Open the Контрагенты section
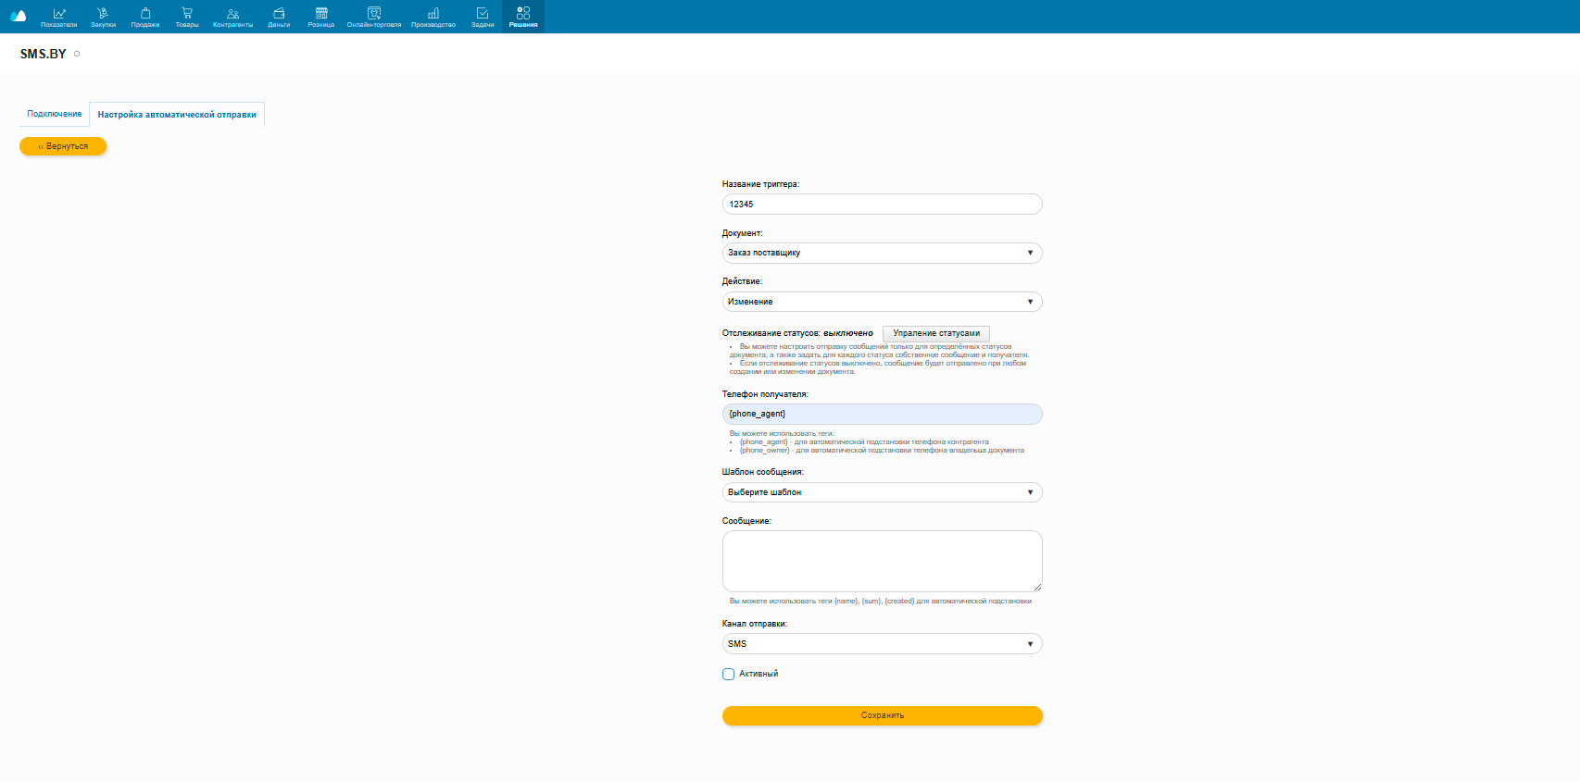This screenshot has width=1580, height=782. click(232, 17)
